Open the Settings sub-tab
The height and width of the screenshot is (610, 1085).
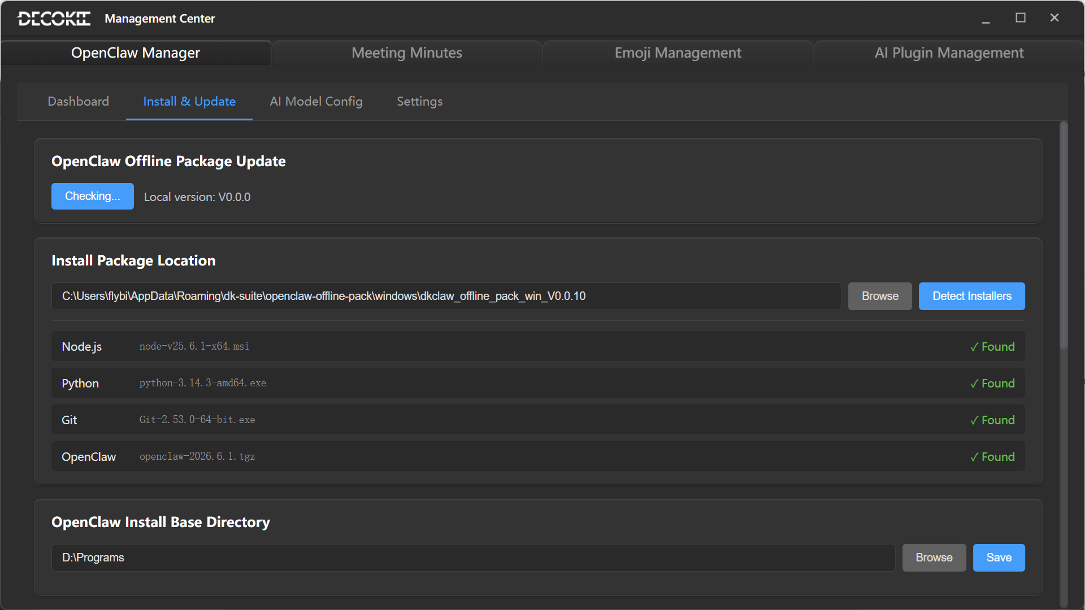click(420, 102)
